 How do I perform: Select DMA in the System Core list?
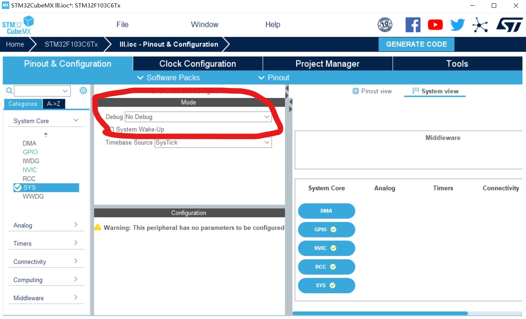click(x=29, y=143)
